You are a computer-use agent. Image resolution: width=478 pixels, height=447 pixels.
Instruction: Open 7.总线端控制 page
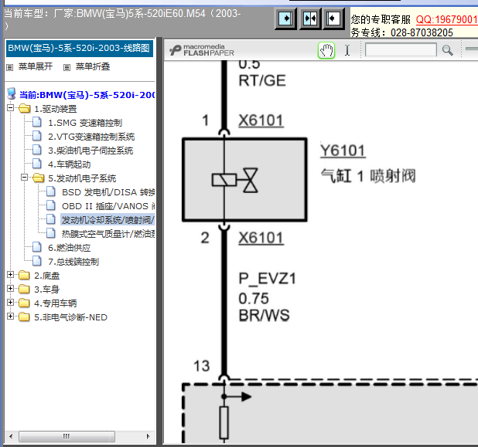pyautogui.click(x=73, y=262)
